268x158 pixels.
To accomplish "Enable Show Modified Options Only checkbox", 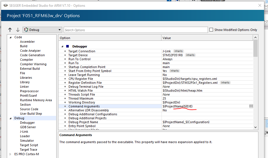I will 211,30.
